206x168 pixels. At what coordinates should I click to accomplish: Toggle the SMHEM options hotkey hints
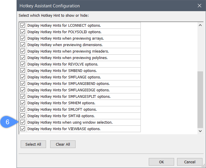(x=23, y=103)
